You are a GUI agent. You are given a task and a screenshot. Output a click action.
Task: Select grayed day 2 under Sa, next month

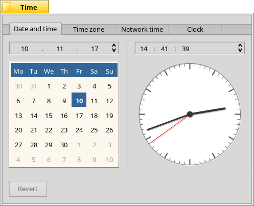click(x=94, y=145)
